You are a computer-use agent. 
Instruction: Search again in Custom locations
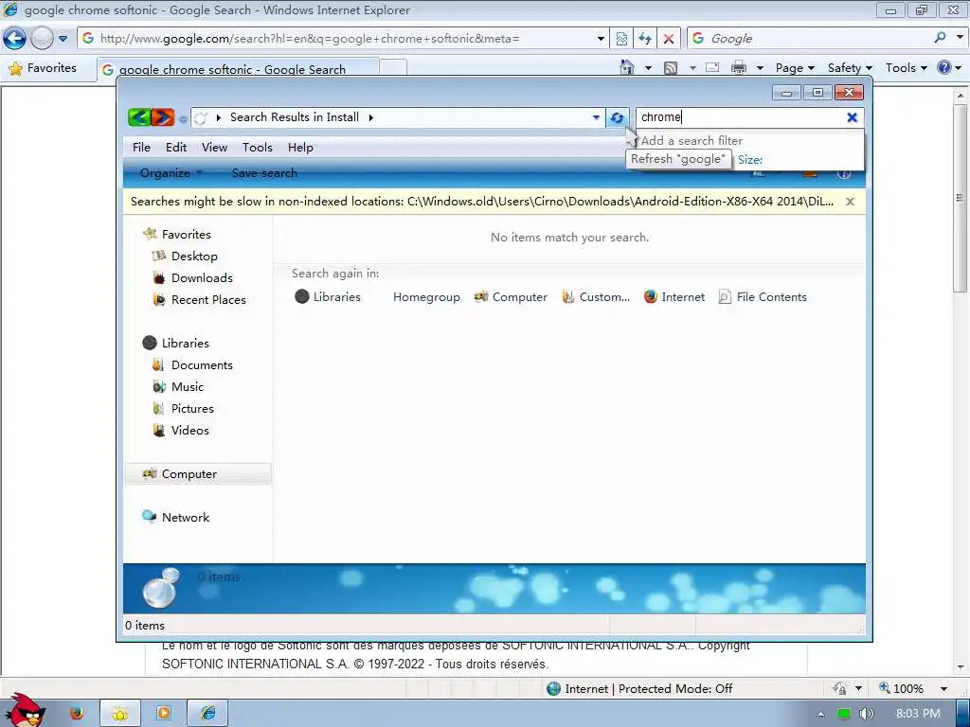point(596,296)
